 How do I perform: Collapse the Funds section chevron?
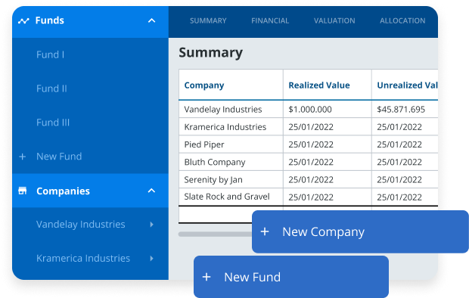tap(151, 20)
